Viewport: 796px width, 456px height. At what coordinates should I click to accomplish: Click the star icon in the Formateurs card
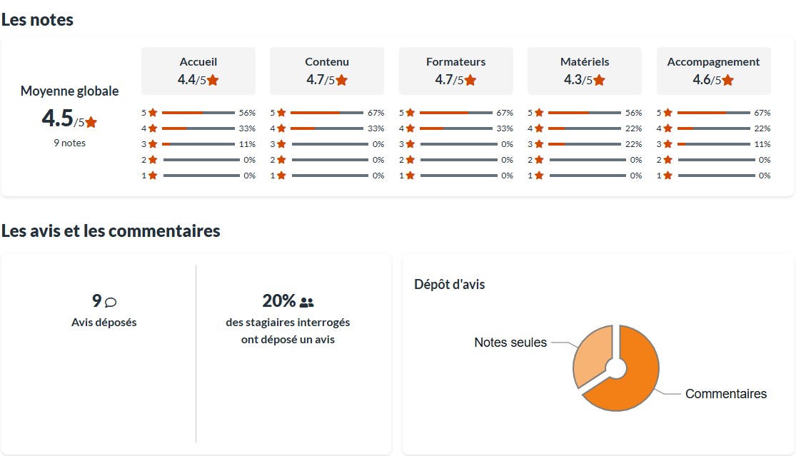[470, 80]
